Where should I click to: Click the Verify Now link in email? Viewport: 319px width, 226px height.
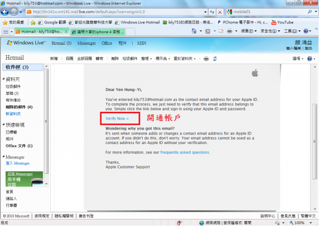[x=117, y=119]
